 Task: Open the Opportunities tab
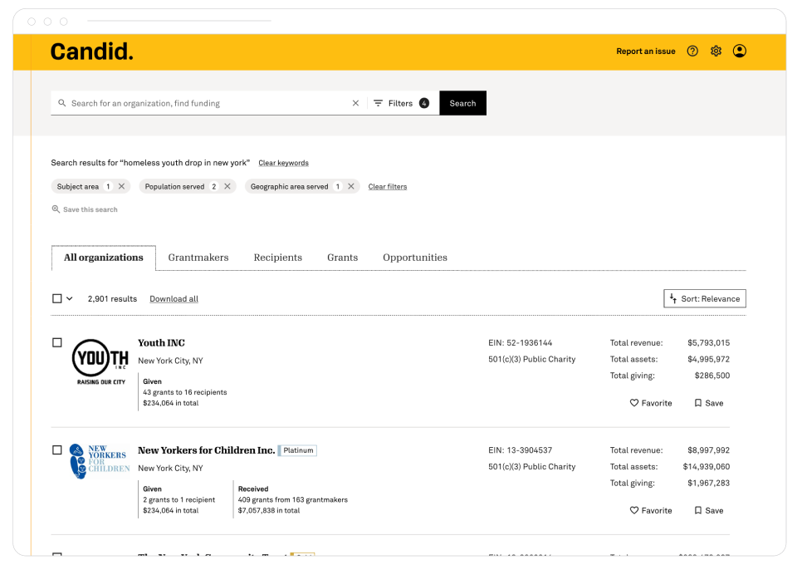(x=414, y=258)
